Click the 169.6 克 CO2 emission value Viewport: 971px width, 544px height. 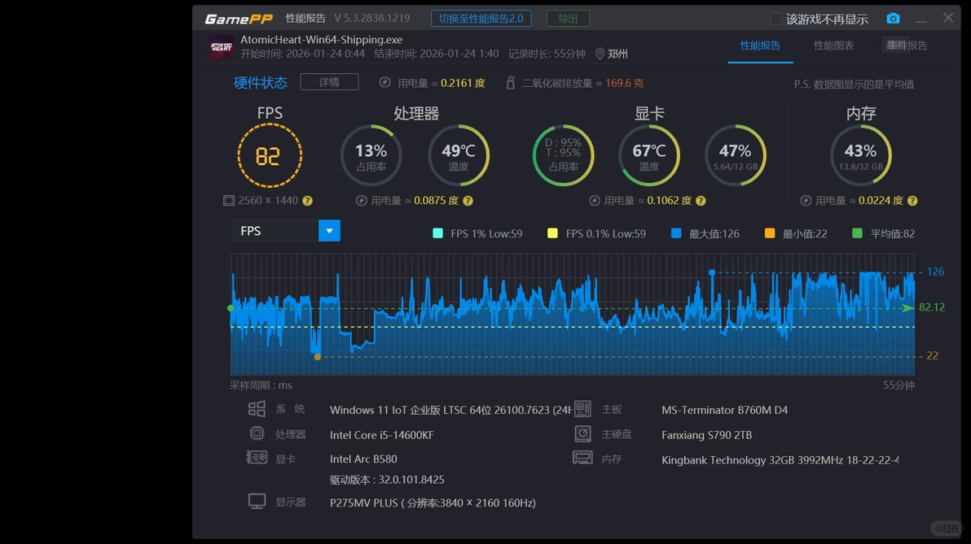(x=624, y=83)
